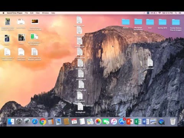Open Calendar icon showing 21 in dock
The width and height of the screenshot is (184, 138).
tap(74, 122)
